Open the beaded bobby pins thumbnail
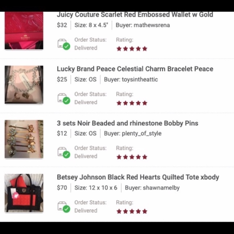Image resolution: width=234 pixels, height=234 pixels. 24,139
